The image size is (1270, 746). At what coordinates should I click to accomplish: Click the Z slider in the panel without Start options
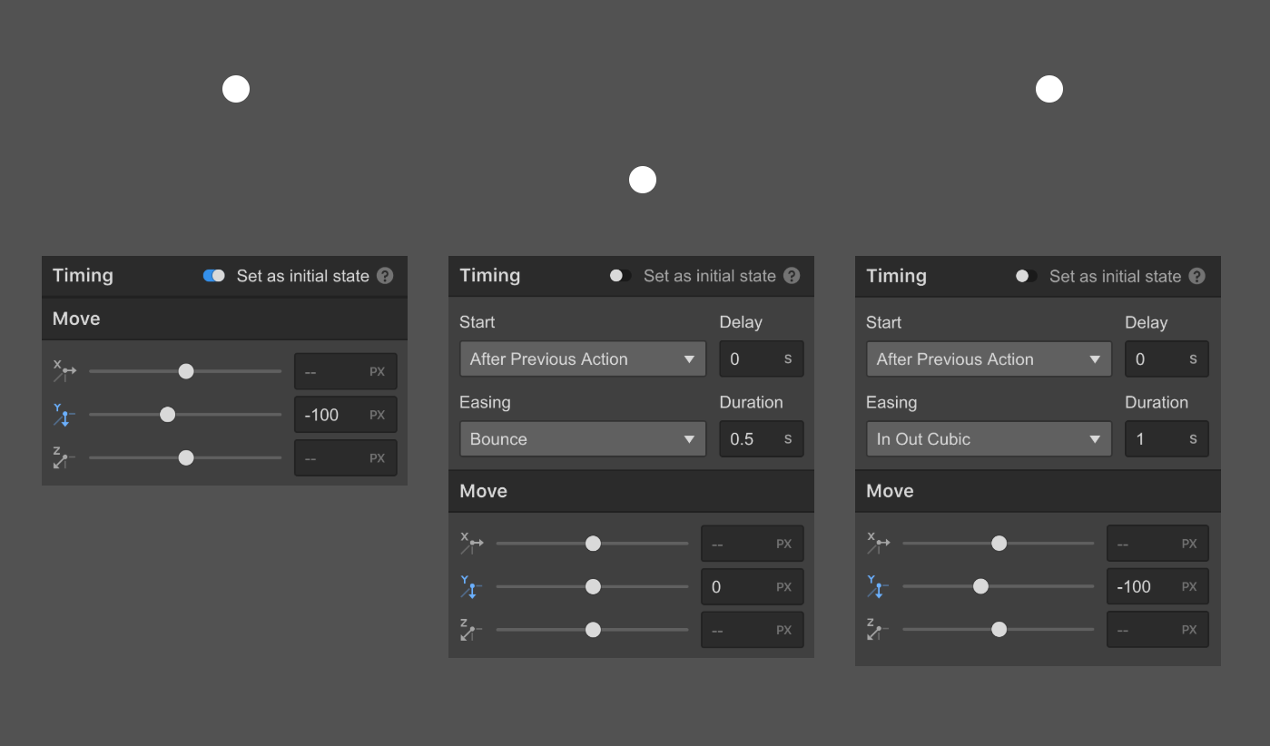[x=185, y=458]
